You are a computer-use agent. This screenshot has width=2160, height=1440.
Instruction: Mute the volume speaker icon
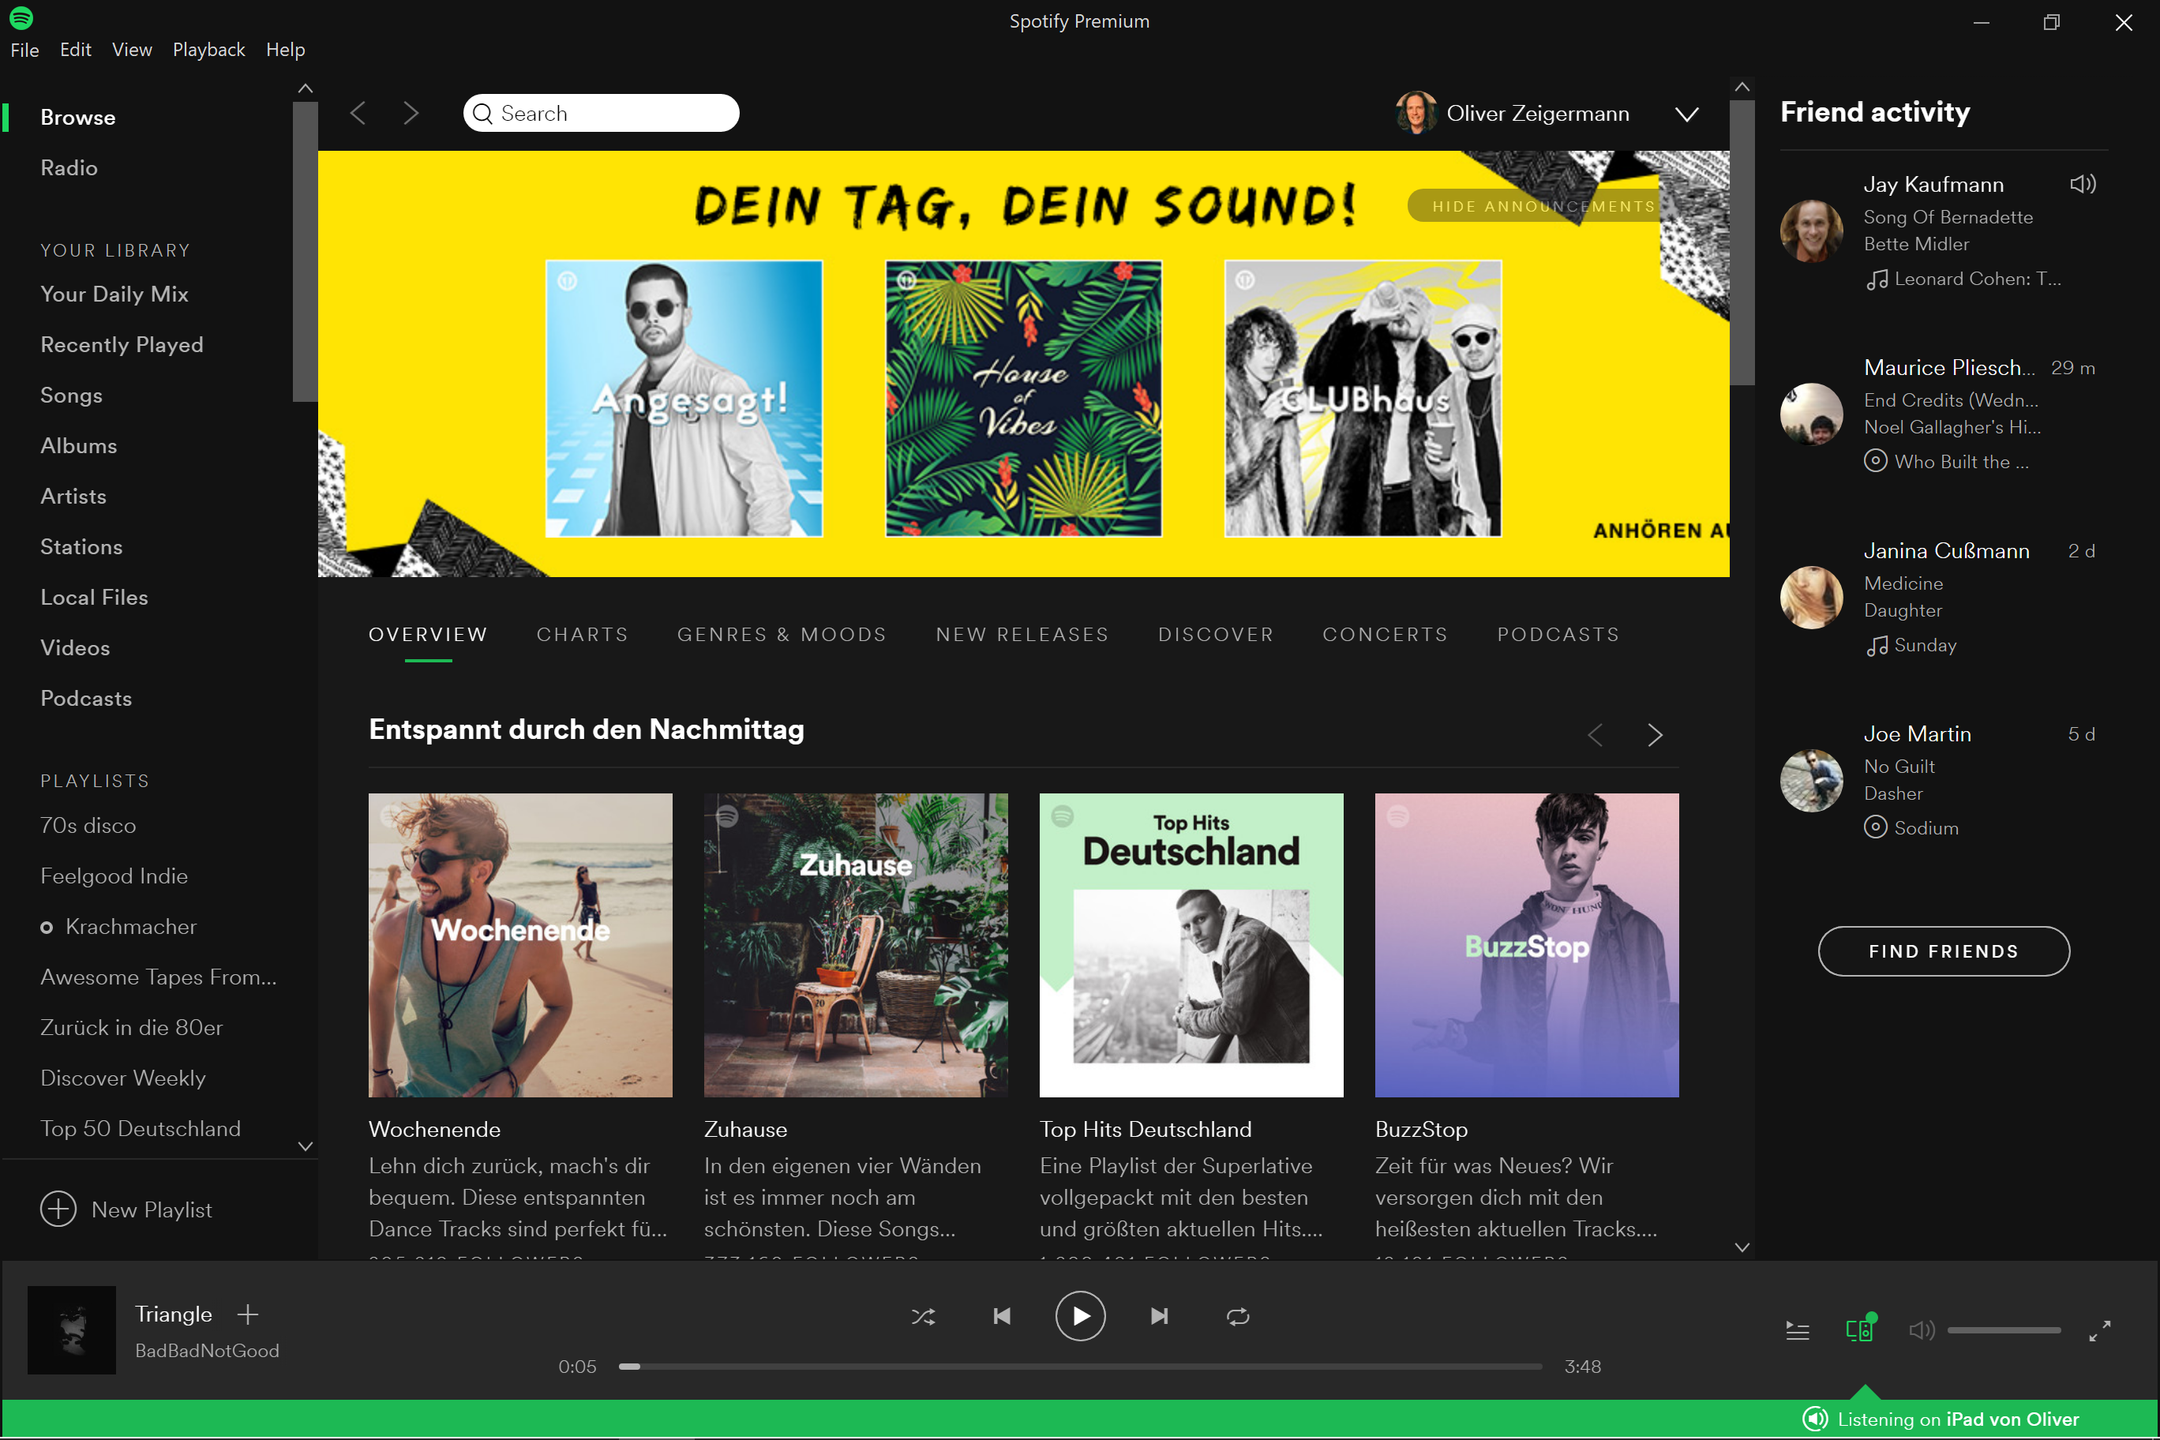click(x=1922, y=1331)
